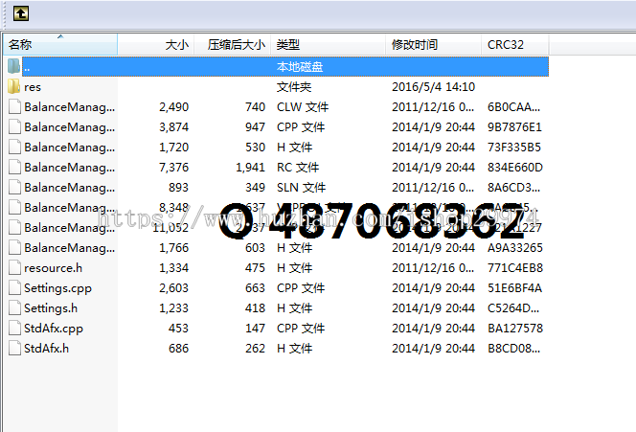Select the 'StdAfx.h' file name
Viewport: 636px width, 432px height.
click(x=46, y=349)
